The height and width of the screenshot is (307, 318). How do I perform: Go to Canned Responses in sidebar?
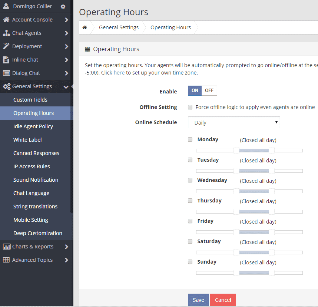coord(36,153)
